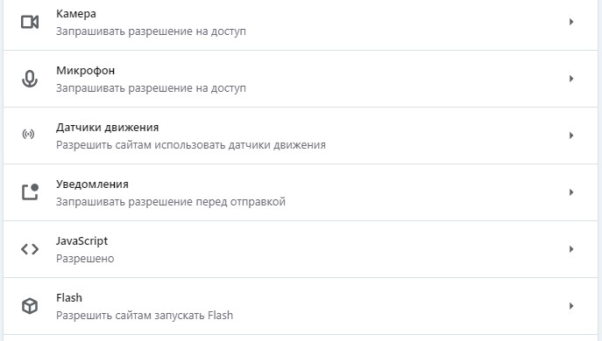Open the Камера permission title

coord(76,14)
